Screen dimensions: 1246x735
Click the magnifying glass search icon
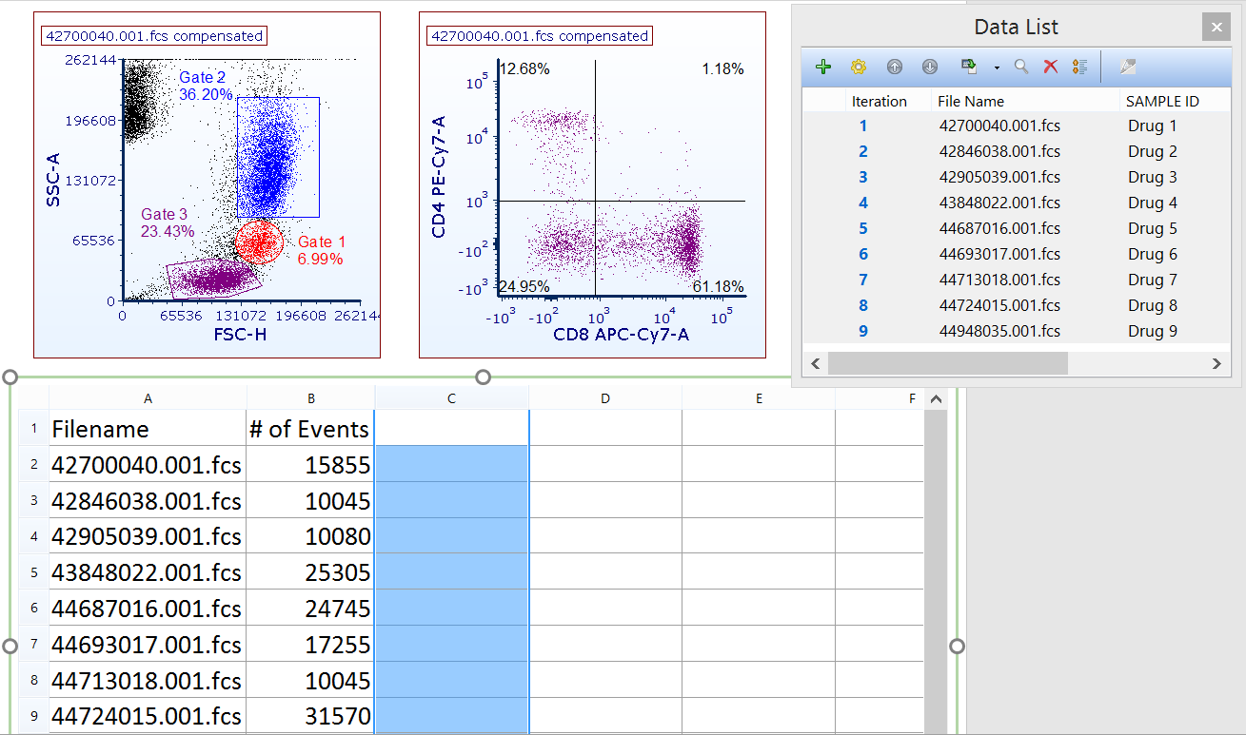coord(1021,67)
